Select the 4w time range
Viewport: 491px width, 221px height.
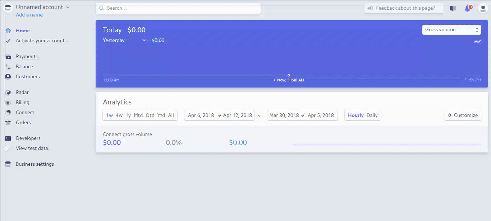pyautogui.click(x=119, y=115)
